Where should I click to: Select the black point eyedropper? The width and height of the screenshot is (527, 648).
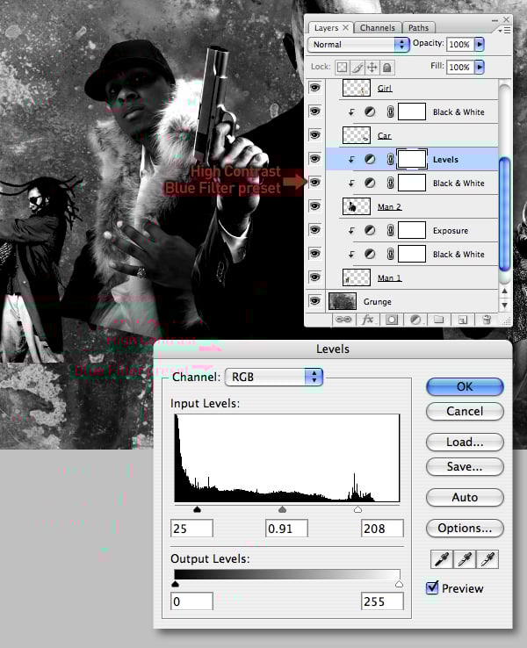click(x=442, y=559)
